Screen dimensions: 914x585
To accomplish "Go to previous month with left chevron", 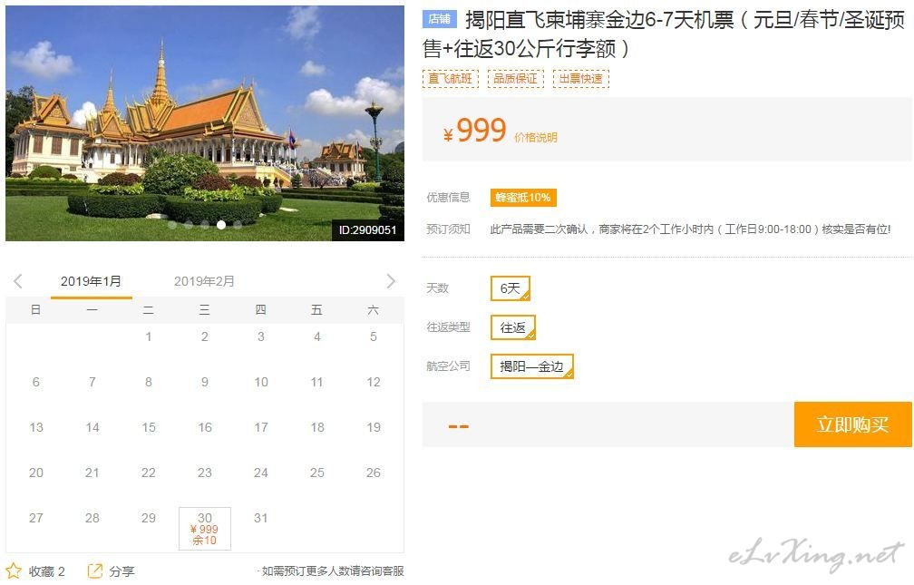I will [18, 281].
